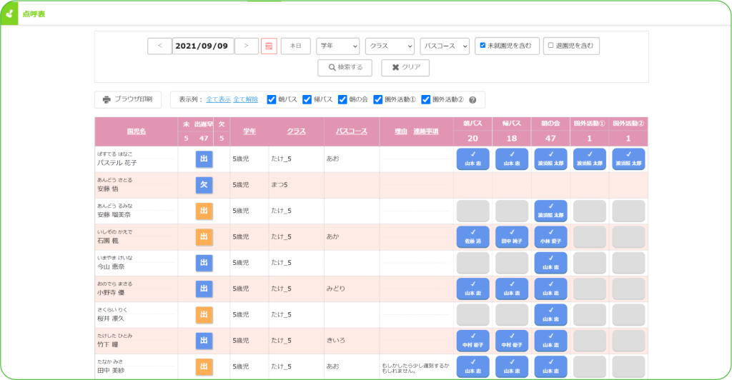Click orange 出 badge for 石園 楓

tap(204, 237)
